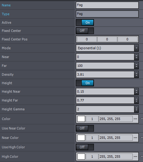
Task: Click the Height Near spinner arrows
Action: [136, 91]
